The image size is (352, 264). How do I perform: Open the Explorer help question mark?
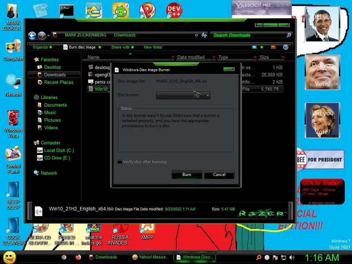pyautogui.click(x=286, y=47)
